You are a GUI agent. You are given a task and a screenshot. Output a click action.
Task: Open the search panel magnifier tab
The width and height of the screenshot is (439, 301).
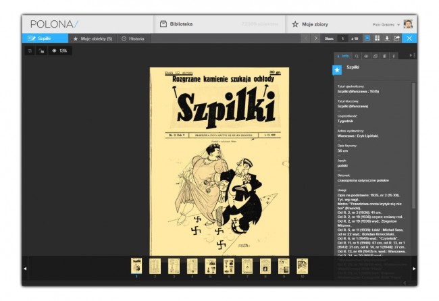(x=357, y=56)
